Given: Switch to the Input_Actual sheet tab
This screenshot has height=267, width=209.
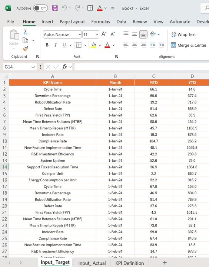Looking at the screenshot, I should point(92,263).
